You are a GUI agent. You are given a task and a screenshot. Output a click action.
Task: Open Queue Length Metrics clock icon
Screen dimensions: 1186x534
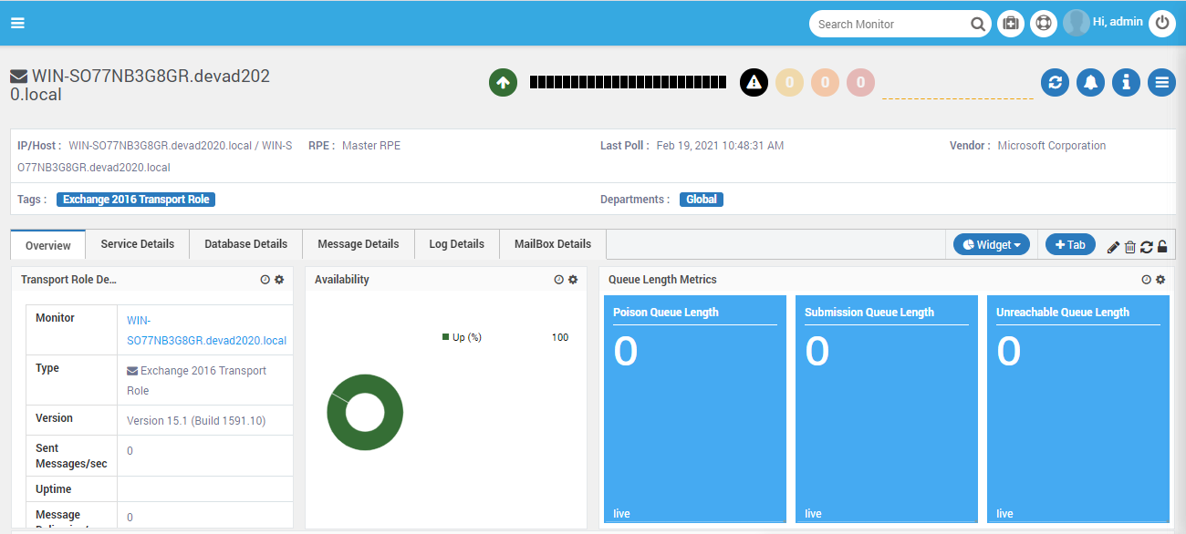click(1146, 280)
